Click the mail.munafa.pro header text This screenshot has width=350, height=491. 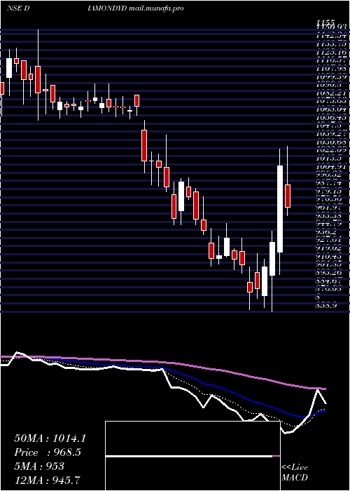click(156, 8)
